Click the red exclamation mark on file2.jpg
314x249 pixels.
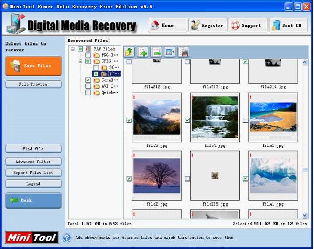134,155
